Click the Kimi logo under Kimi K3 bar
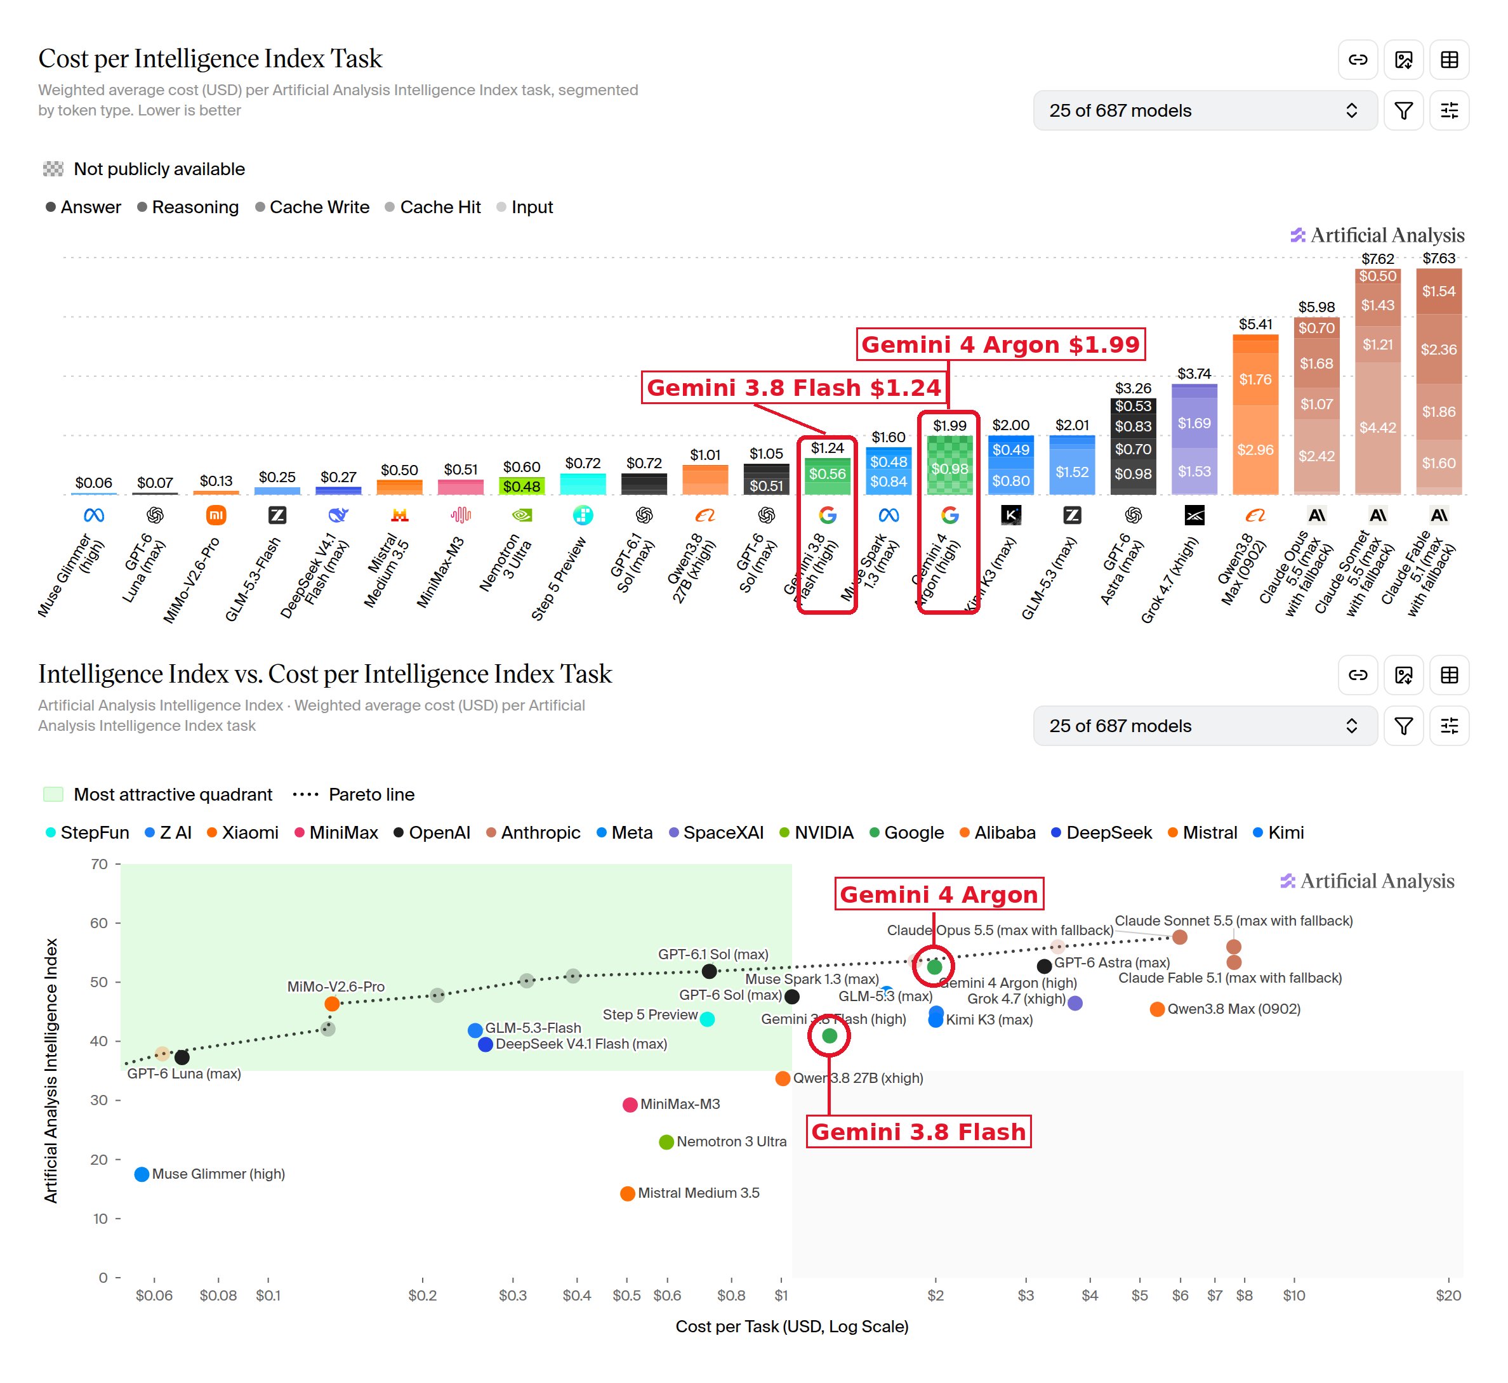1508x1383 pixels. (x=1011, y=515)
